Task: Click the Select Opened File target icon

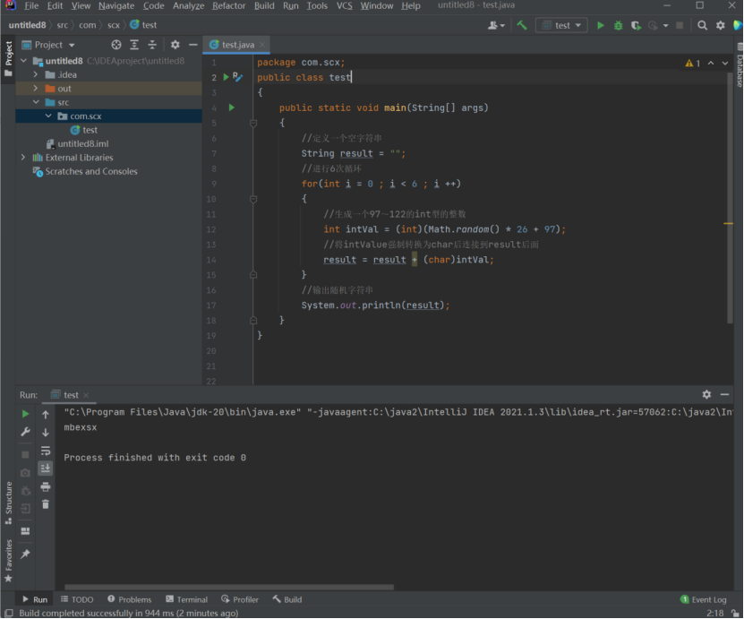Action: point(116,45)
